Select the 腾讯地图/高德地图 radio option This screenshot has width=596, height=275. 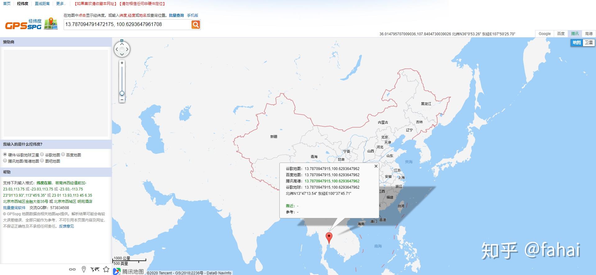click(x=5, y=160)
